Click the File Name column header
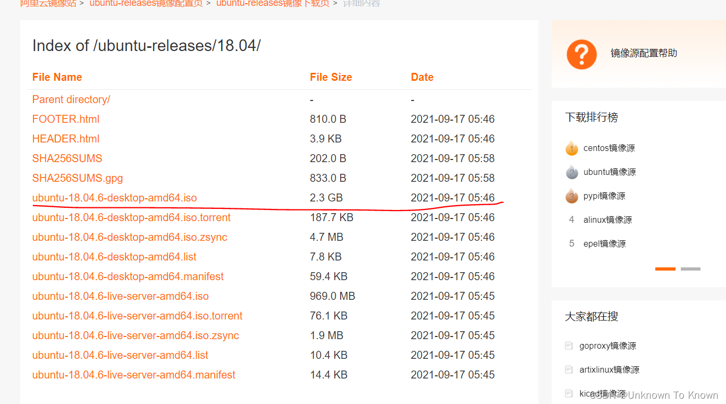Image resolution: width=726 pixels, height=404 pixels. point(57,77)
